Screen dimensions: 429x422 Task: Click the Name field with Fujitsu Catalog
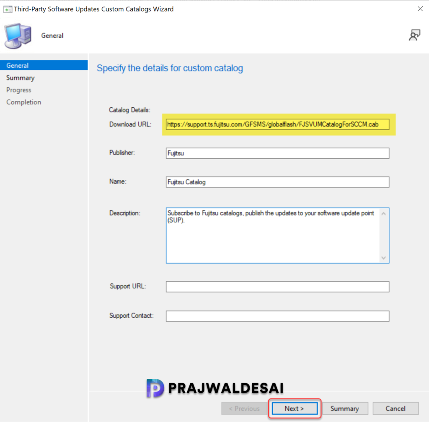pyautogui.click(x=277, y=182)
